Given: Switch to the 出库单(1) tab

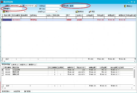Looking at the screenshot, I should pyautogui.click(x=15, y=65).
